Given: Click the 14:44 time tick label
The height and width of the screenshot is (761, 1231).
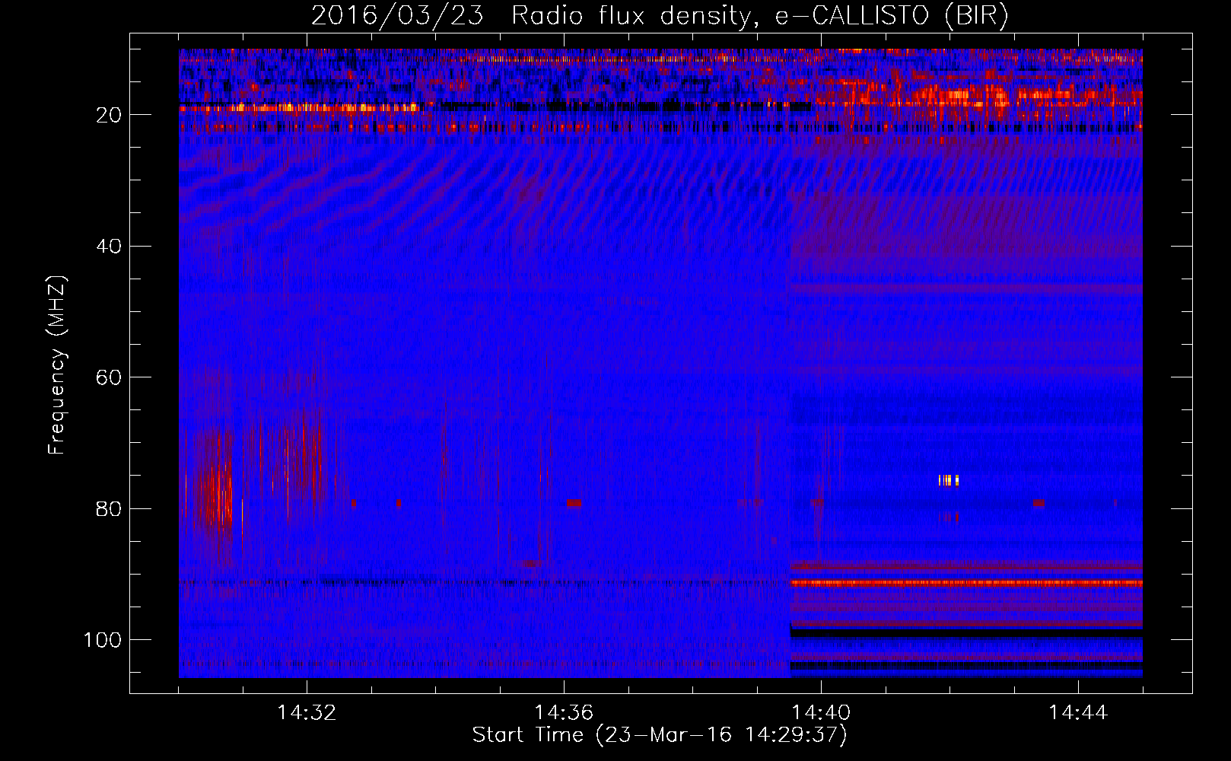Looking at the screenshot, I should coord(1078,713).
